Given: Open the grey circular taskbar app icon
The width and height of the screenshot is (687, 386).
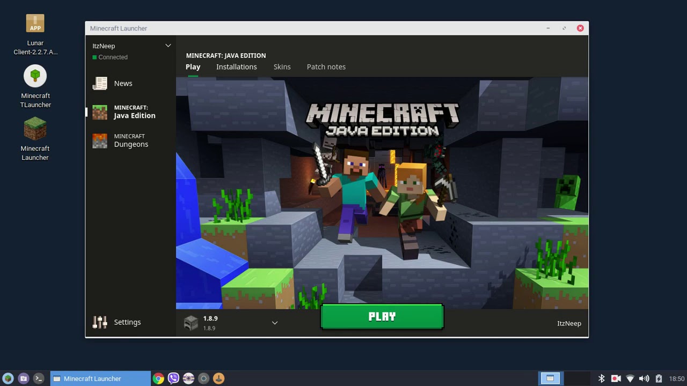Looking at the screenshot, I should [x=203, y=378].
